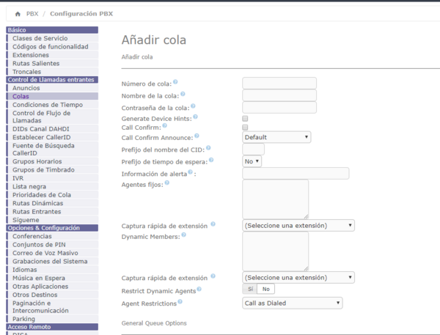Enable the Generate Device Hints checkbox

pyautogui.click(x=245, y=118)
